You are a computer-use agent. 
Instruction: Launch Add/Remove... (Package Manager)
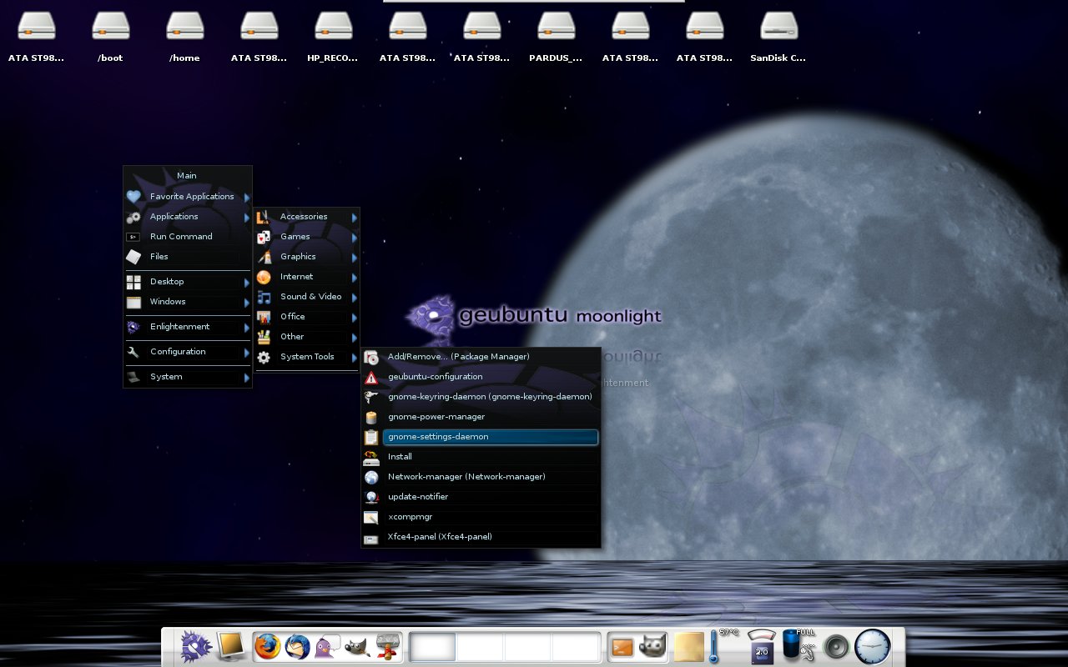click(x=481, y=357)
